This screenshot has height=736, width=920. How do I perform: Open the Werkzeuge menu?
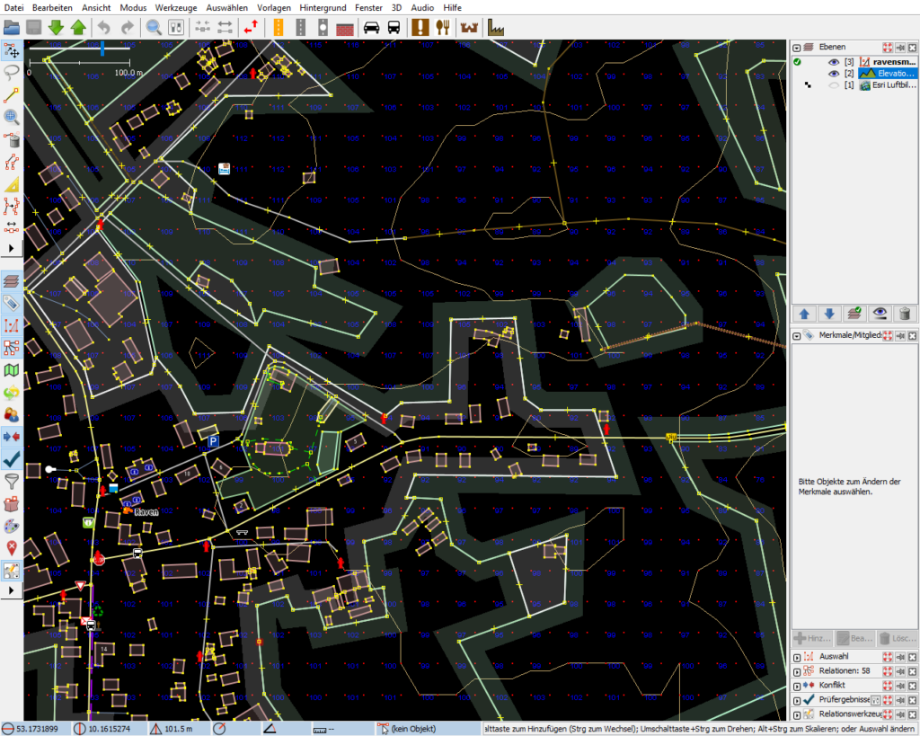176,7
